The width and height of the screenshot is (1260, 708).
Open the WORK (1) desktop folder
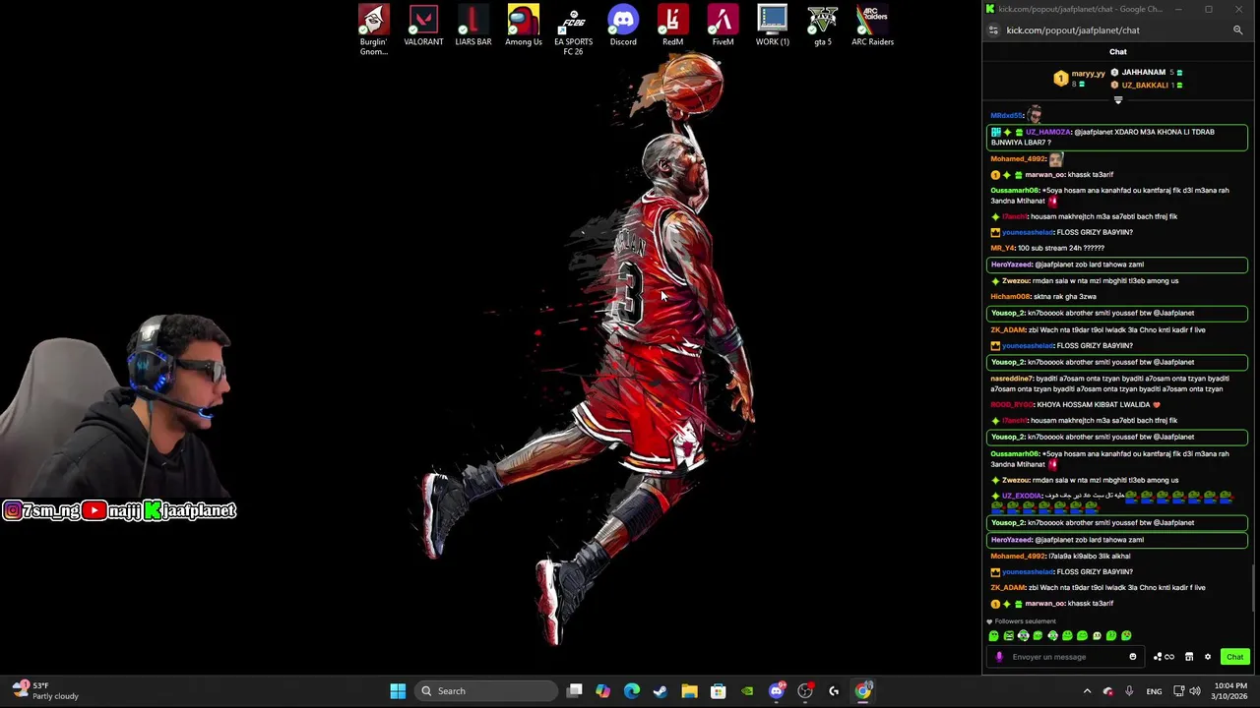click(773, 27)
